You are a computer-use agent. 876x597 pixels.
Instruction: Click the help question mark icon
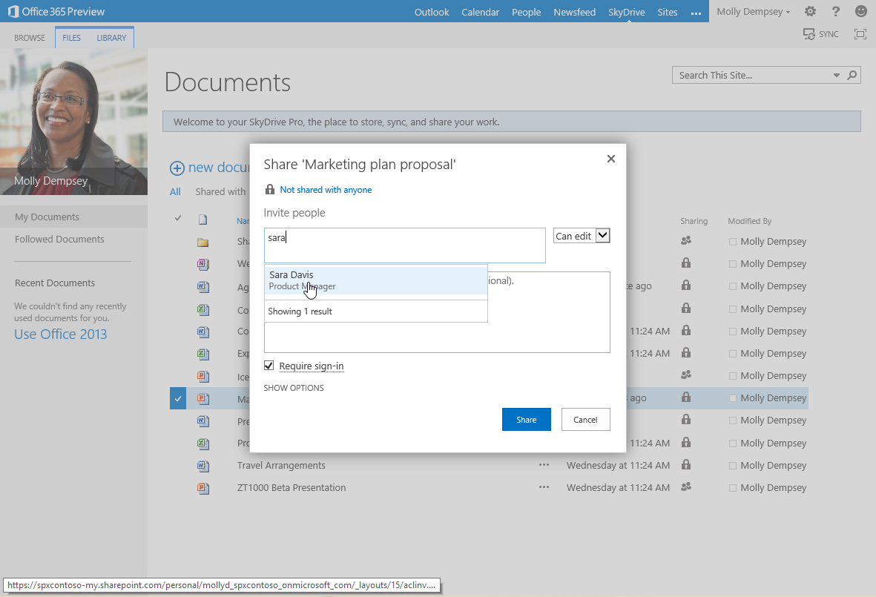(836, 12)
